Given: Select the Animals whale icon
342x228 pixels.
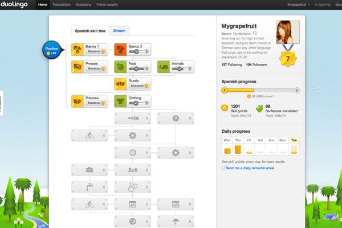Looking at the screenshot, I should [x=164, y=67].
